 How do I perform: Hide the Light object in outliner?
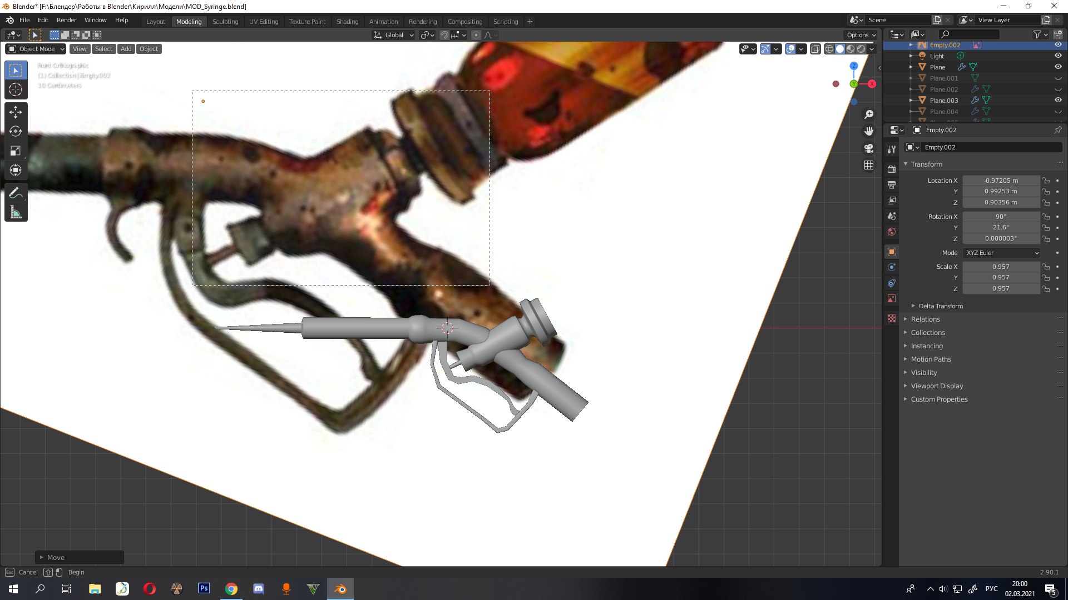(x=1058, y=56)
